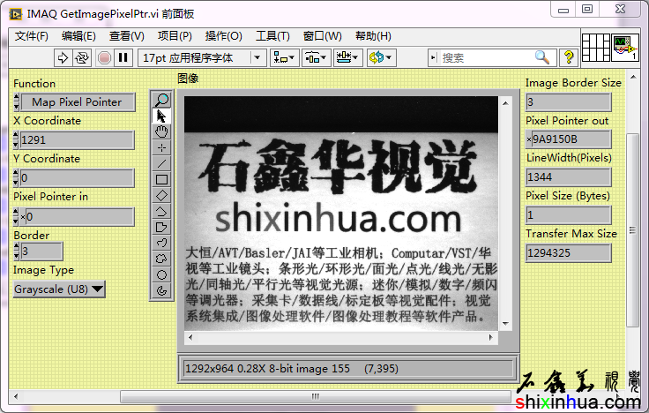Image resolution: width=649 pixels, height=413 pixels.
Task: Expand the font selection dropdown arrow
Action: click(x=257, y=57)
